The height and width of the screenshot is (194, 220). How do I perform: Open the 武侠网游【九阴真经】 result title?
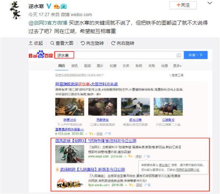93,169
